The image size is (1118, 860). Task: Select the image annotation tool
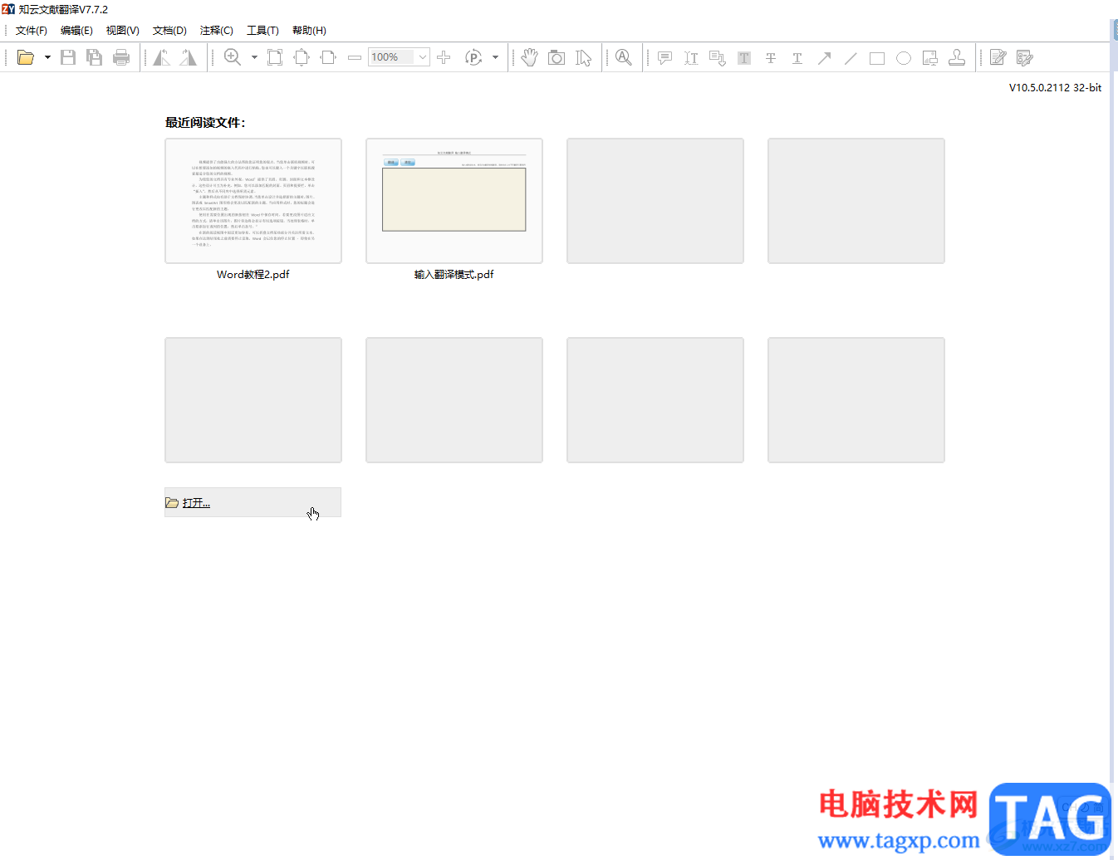point(930,57)
